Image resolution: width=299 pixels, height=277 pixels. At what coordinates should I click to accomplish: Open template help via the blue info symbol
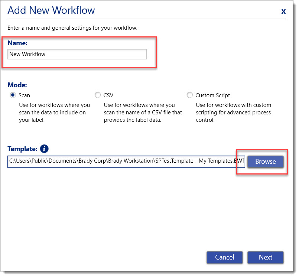click(44, 149)
